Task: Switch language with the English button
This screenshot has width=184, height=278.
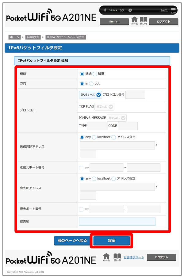Action: coord(114,22)
